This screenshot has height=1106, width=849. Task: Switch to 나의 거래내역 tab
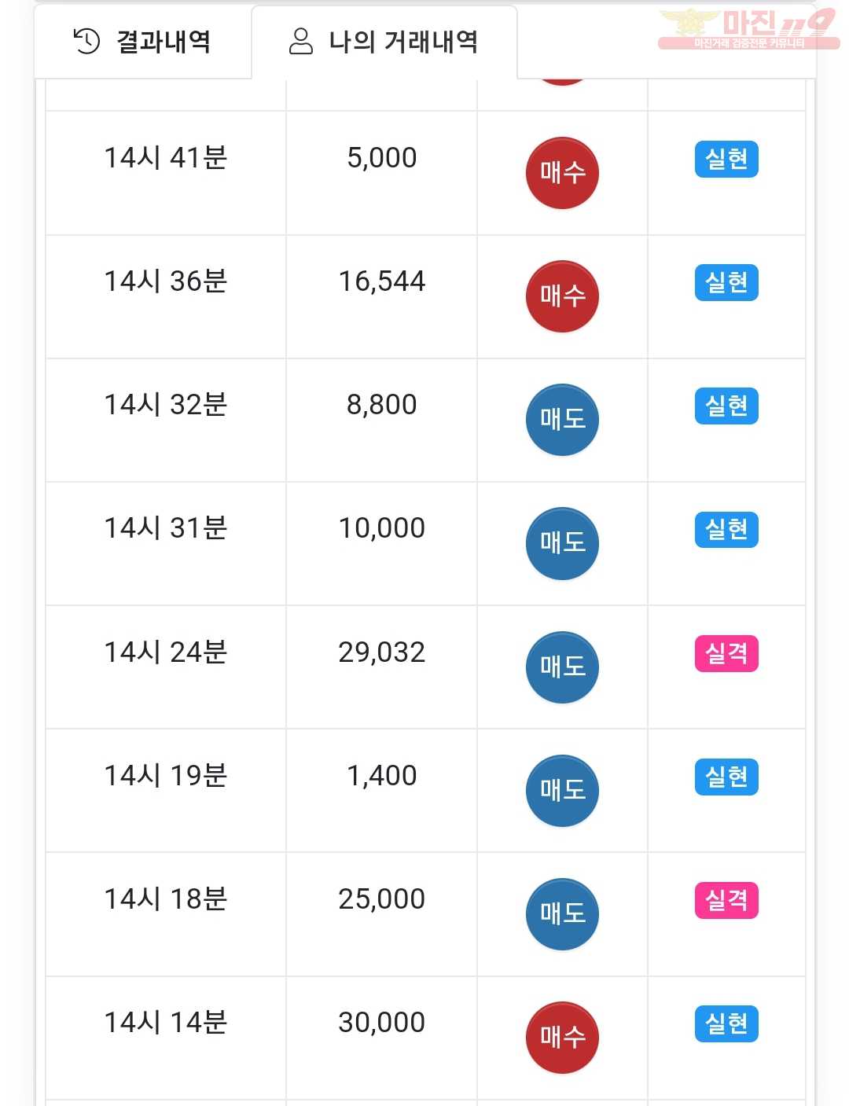(x=384, y=42)
